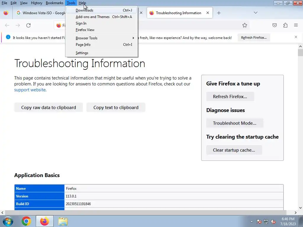Click the muted volume tray icon
Screen dimensions: 303x227
(x=273, y=221)
